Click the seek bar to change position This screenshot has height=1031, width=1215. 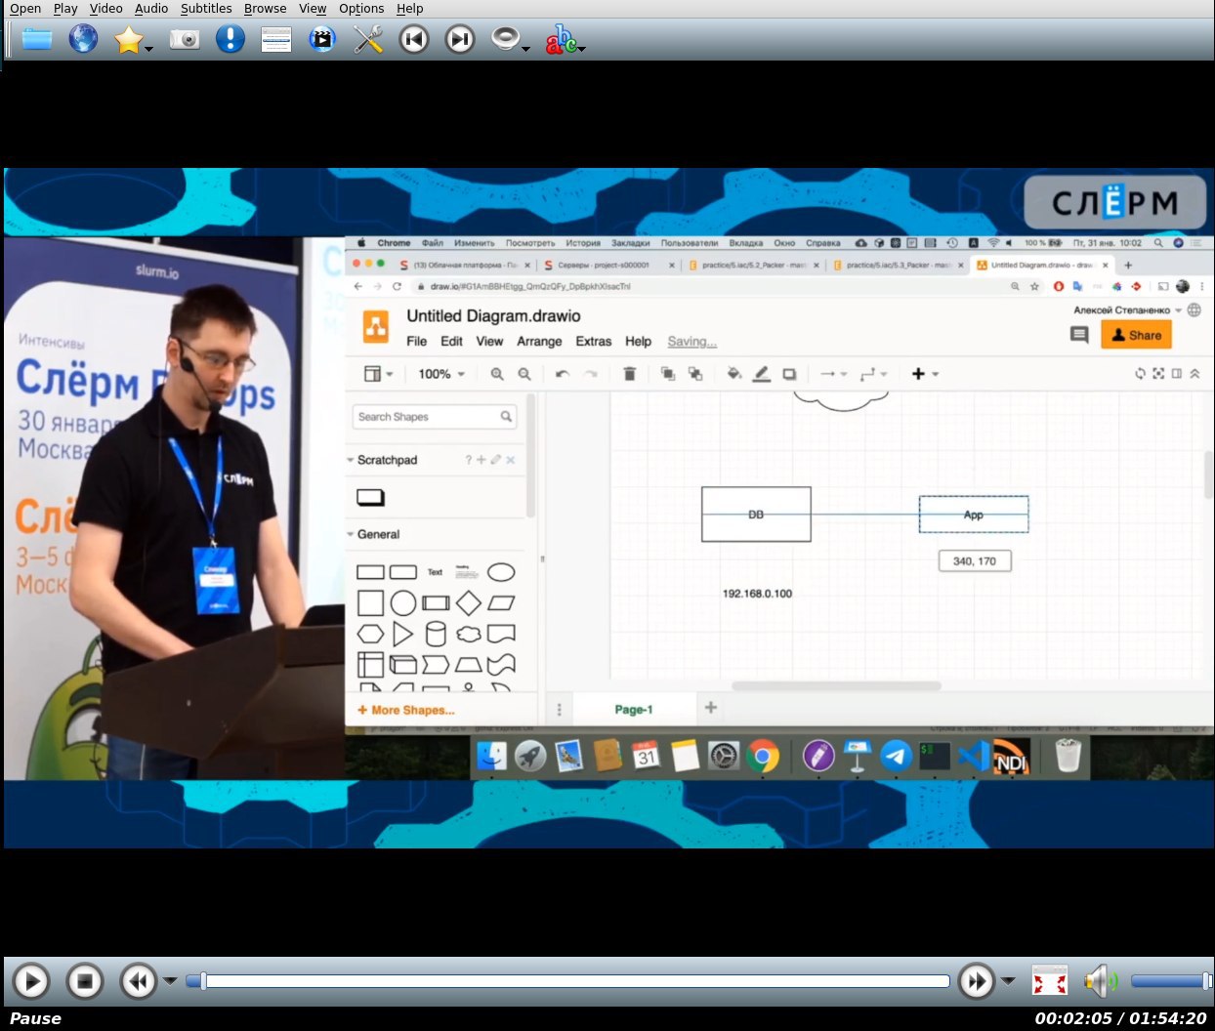568,981
